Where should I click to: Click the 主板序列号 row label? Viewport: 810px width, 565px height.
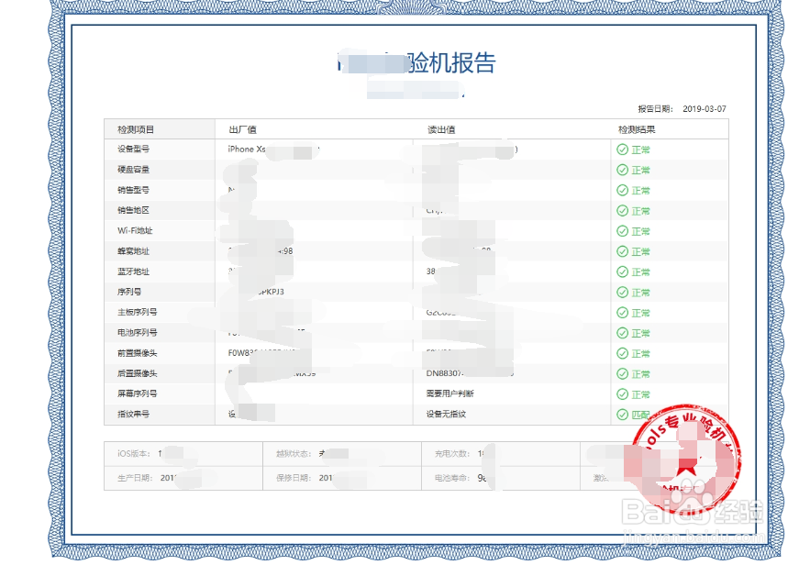tap(137, 313)
